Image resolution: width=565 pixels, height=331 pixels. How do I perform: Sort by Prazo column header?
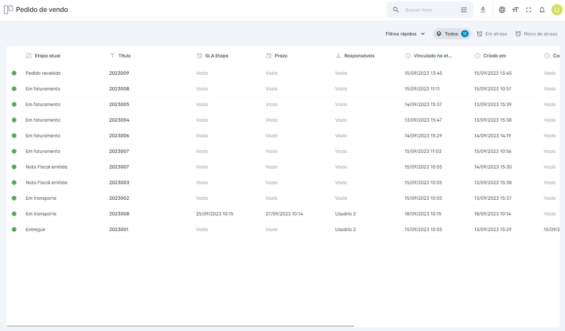coord(281,56)
